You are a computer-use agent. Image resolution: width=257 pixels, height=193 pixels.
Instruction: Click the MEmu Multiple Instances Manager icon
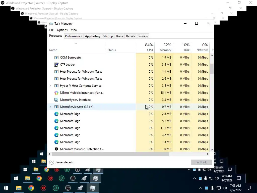[x=56, y=93]
